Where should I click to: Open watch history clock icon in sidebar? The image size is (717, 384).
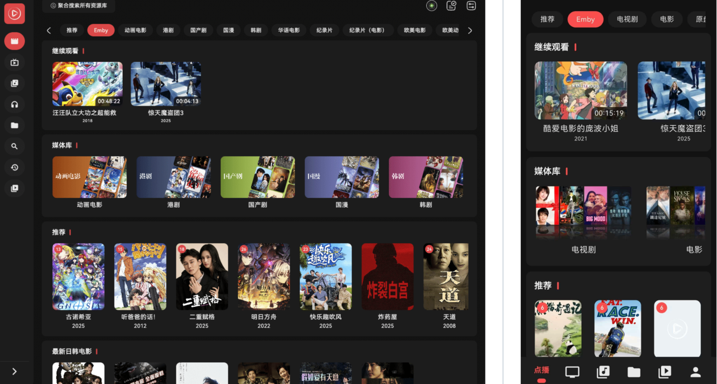pos(14,167)
